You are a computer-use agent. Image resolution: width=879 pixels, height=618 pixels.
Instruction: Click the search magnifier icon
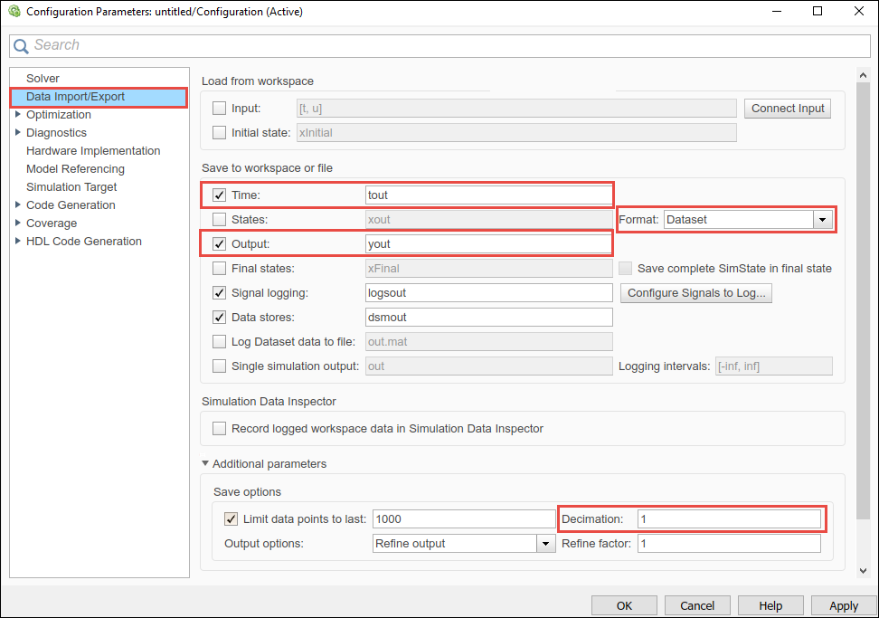coord(20,44)
